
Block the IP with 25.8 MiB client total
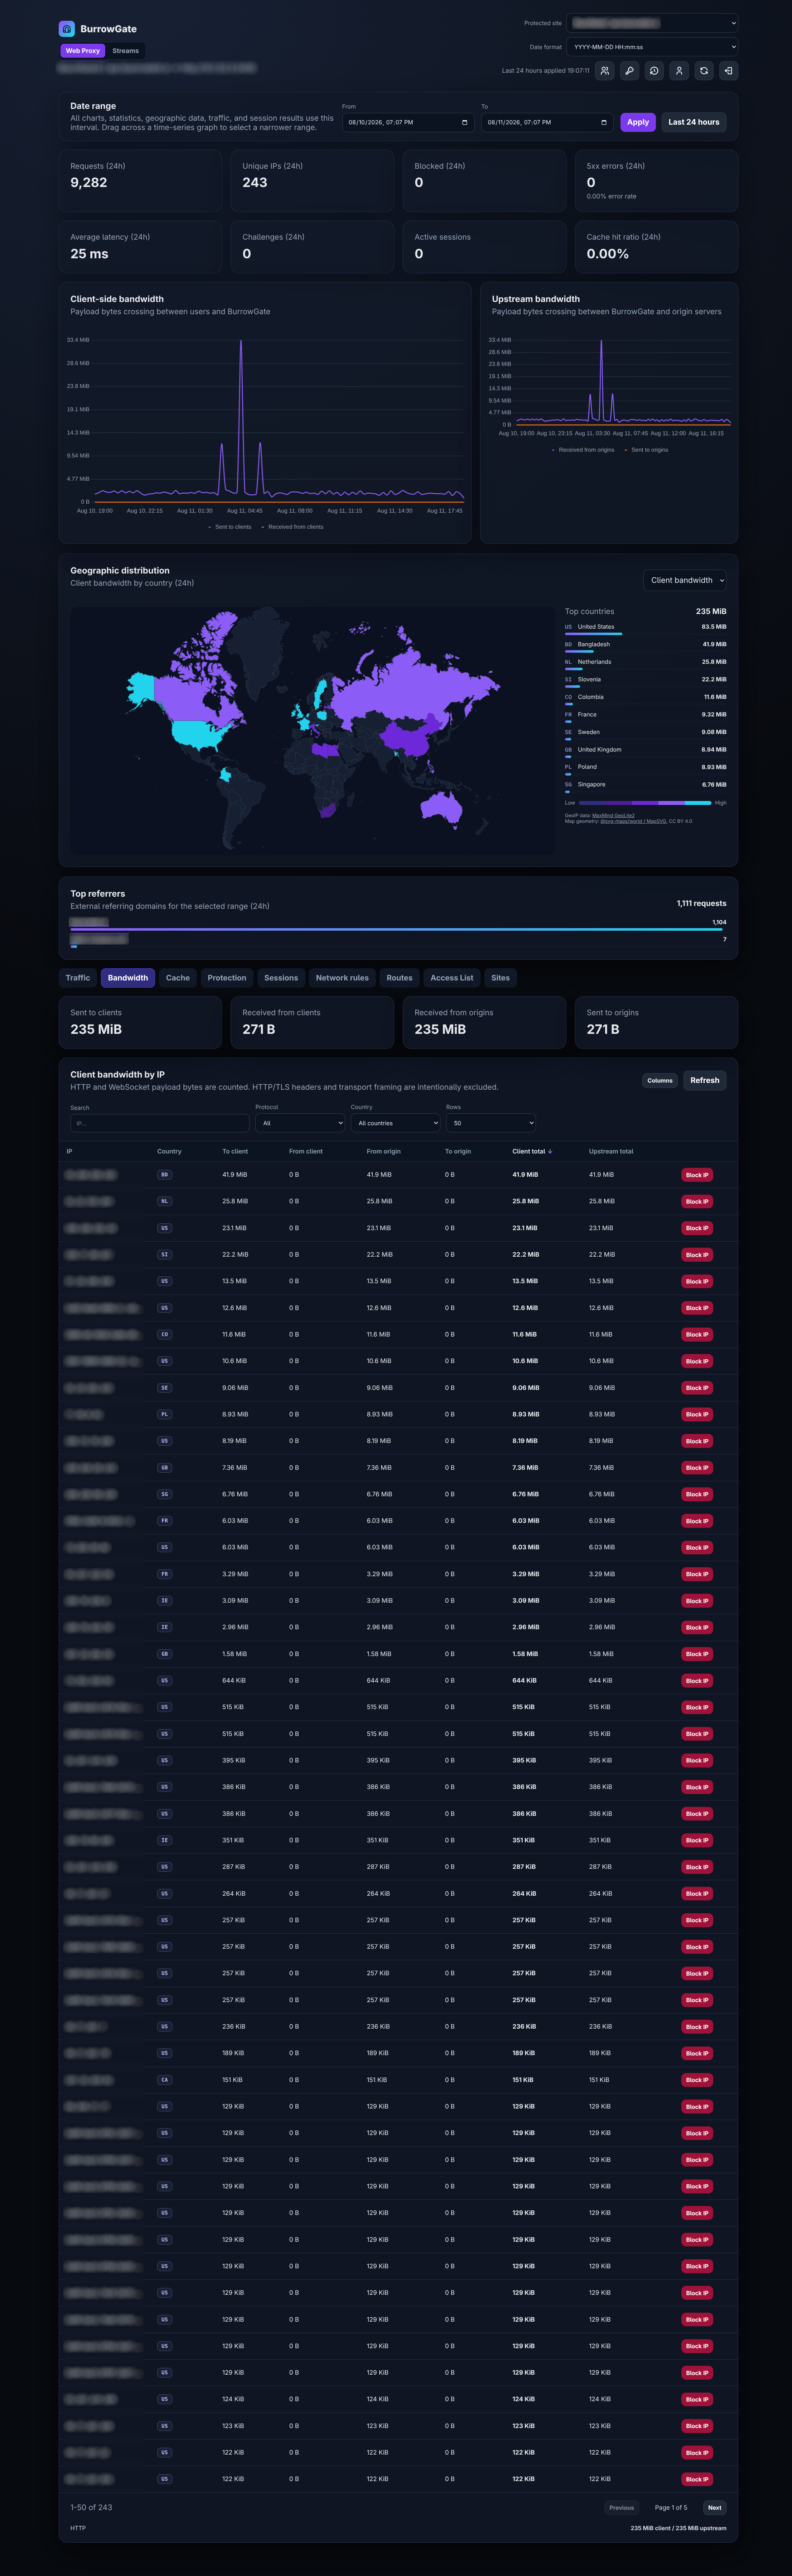(697, 1201)
